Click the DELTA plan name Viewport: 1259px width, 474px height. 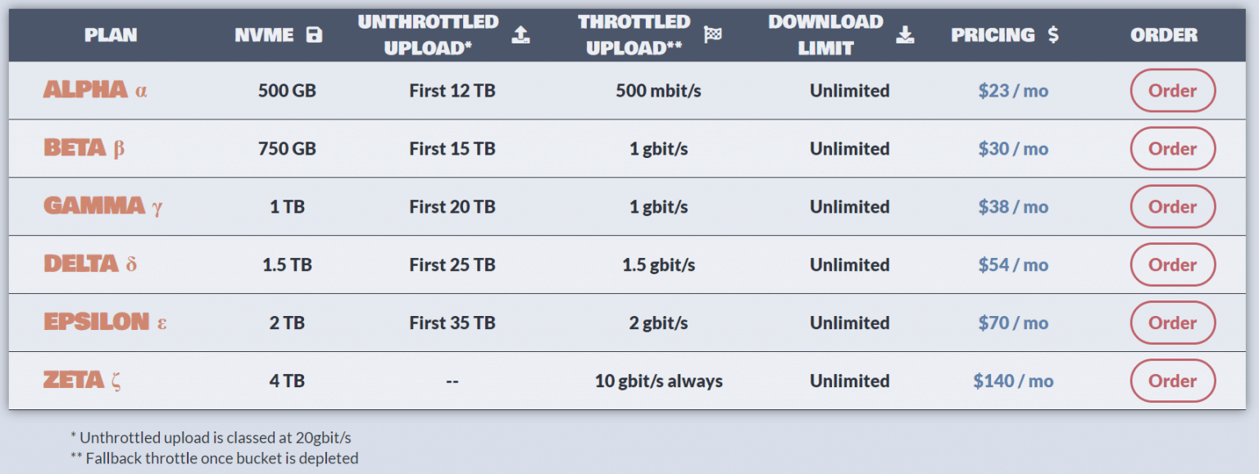(81, 264)
